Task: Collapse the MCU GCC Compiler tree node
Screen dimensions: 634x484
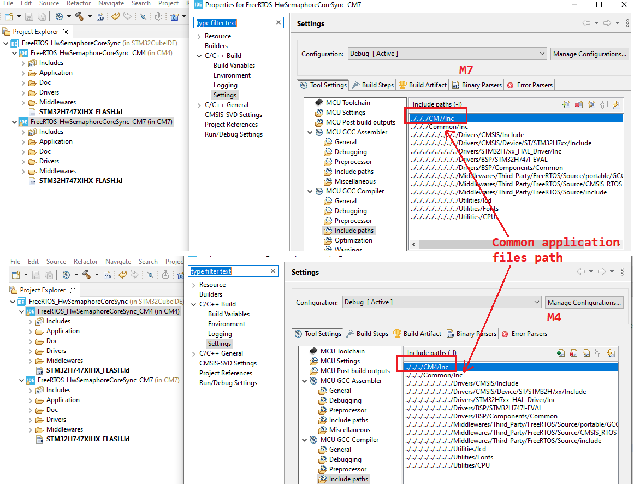Action: pyautogui.click(x=310, y=191)
